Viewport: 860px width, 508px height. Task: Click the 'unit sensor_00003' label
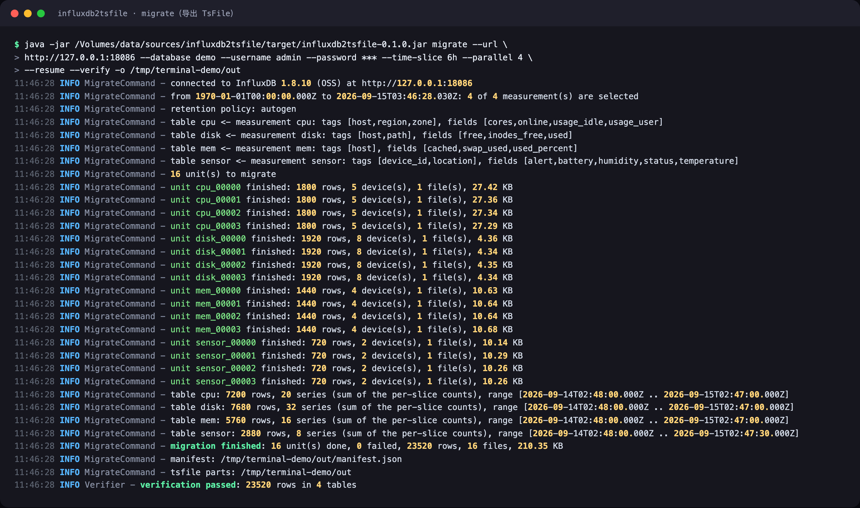click(x=213, y=381)
